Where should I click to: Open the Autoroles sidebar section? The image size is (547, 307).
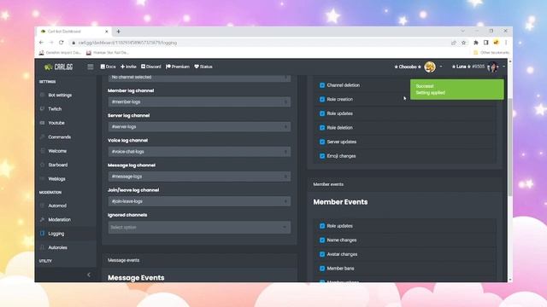(x=57, y=247)
